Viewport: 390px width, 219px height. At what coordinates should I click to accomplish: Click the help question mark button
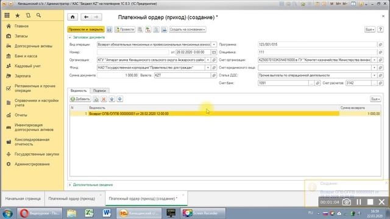click(380, 29)
